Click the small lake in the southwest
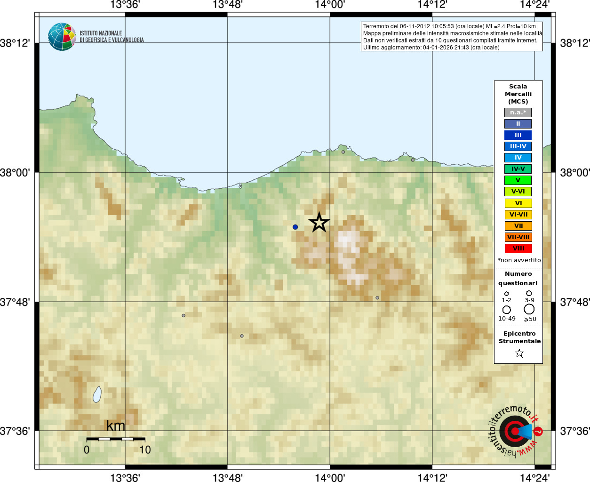 point(97,394)
